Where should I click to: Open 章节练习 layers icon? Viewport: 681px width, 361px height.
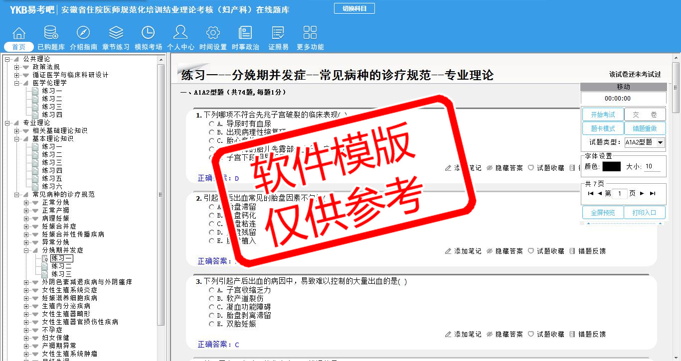pos(116,33)
